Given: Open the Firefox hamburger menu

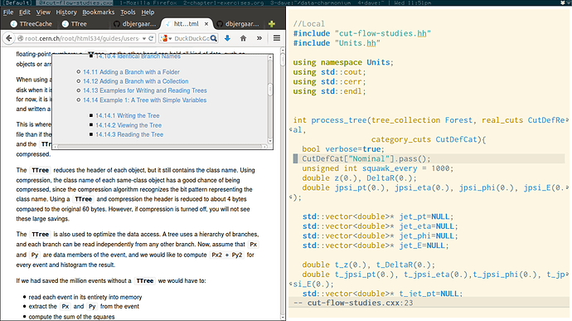Looking at the screenshot, I should (277, 38).
